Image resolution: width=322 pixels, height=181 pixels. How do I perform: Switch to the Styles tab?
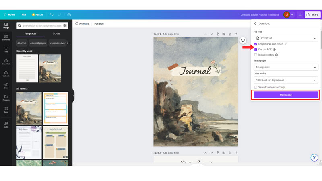point(56,33)
